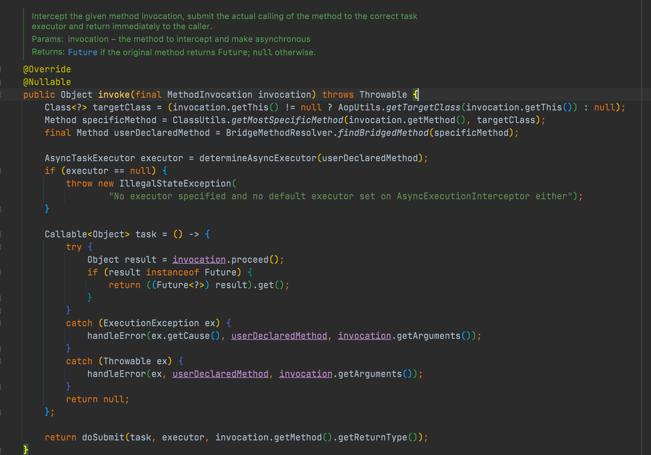This screenshot has width=651, height=455.
Task: Click the invoke method name
Action: coord(114,95)
